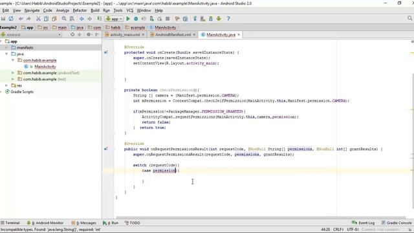Click the navigate Back arrow icon
Screen dimensions: 414x233
82,19
